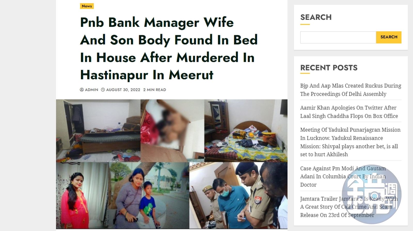413x231 pixels.
Task: Open the Yadukul Punarjagran Mission post
Action: tap(350, 142)
